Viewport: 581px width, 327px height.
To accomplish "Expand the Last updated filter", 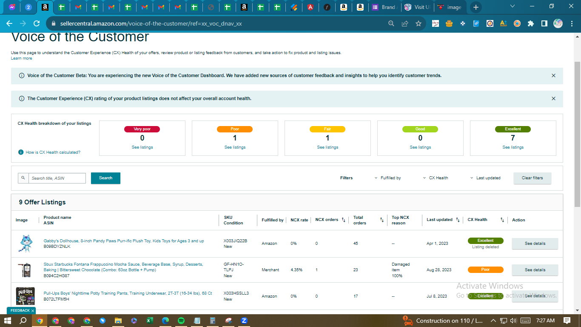I will pyautogui.click(x=485, y=178).
